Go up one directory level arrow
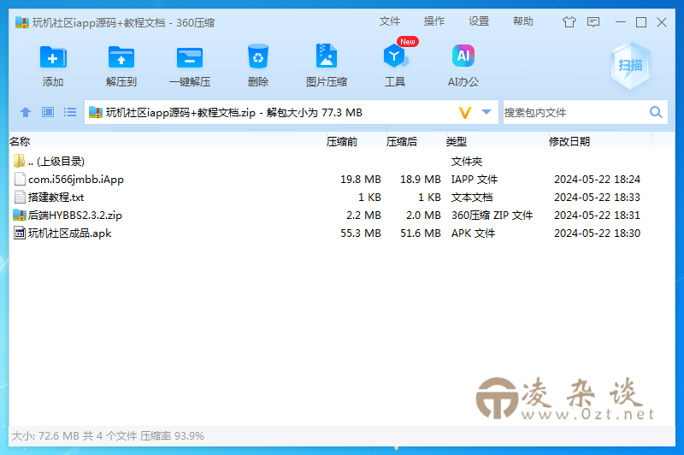This screenshot has width=684, height=455. click(26, 112)
